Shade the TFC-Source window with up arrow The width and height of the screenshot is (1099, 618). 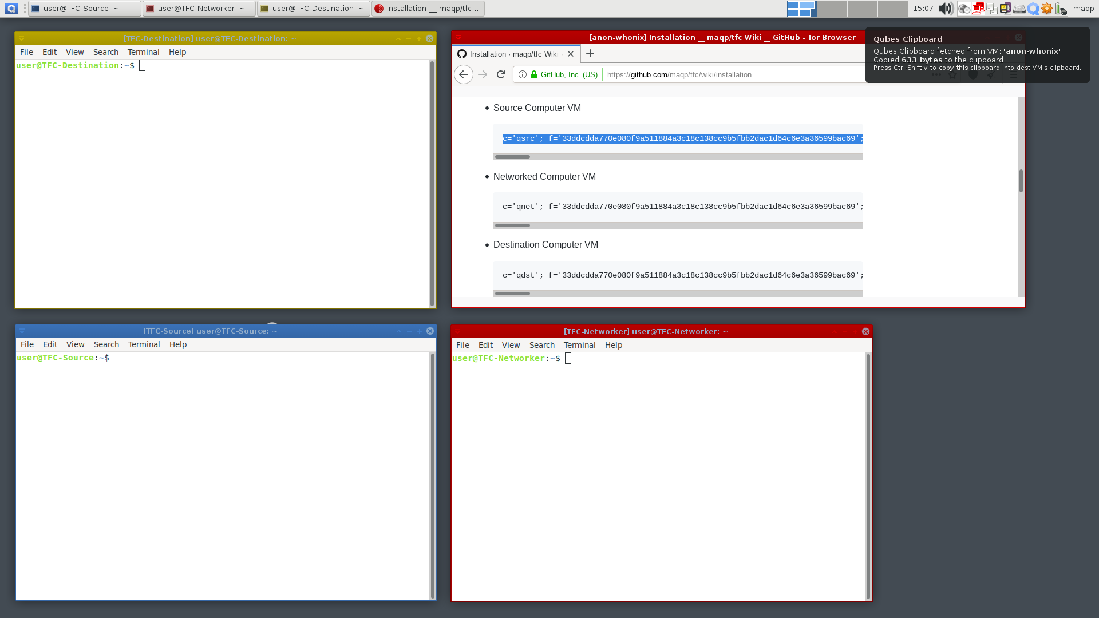[x=398, y=331]
